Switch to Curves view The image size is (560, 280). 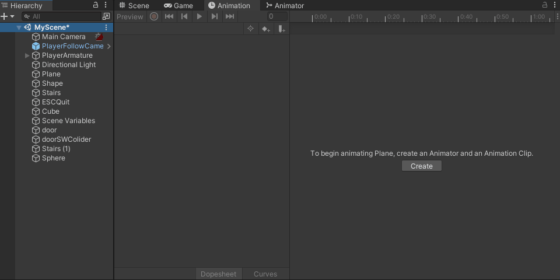click(x=265, y=274)
